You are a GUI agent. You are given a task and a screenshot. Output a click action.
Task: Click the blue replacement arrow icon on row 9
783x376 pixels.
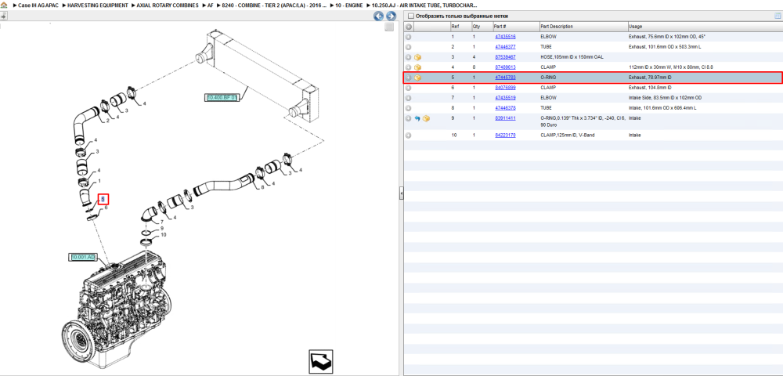pyautogui.click(x=417, y=119)
